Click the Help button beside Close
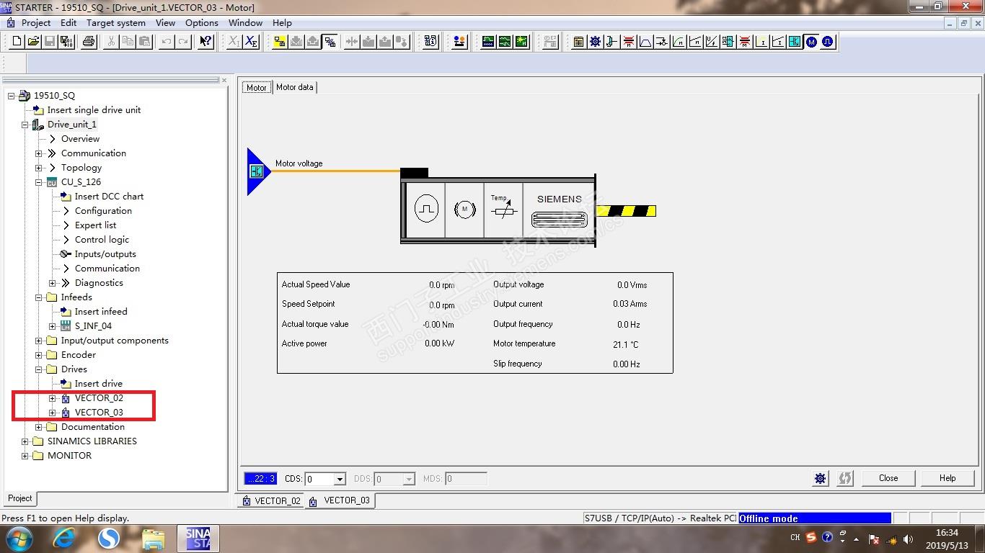Image resolution: width=985 pixels, height=553 pixels. pyautogui.click(x=948, y=478)
